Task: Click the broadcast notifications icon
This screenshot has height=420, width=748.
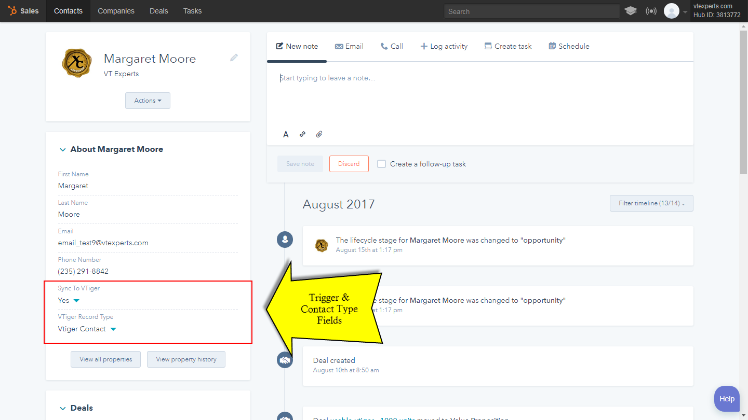Action: pos(651,11)
